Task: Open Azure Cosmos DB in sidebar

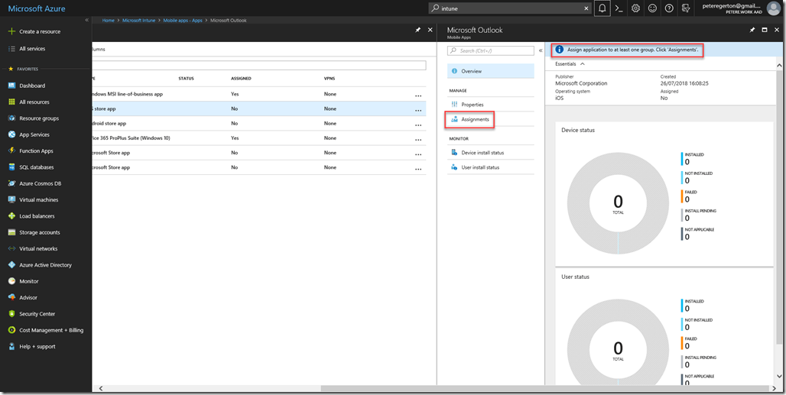Action: point(40,183)
